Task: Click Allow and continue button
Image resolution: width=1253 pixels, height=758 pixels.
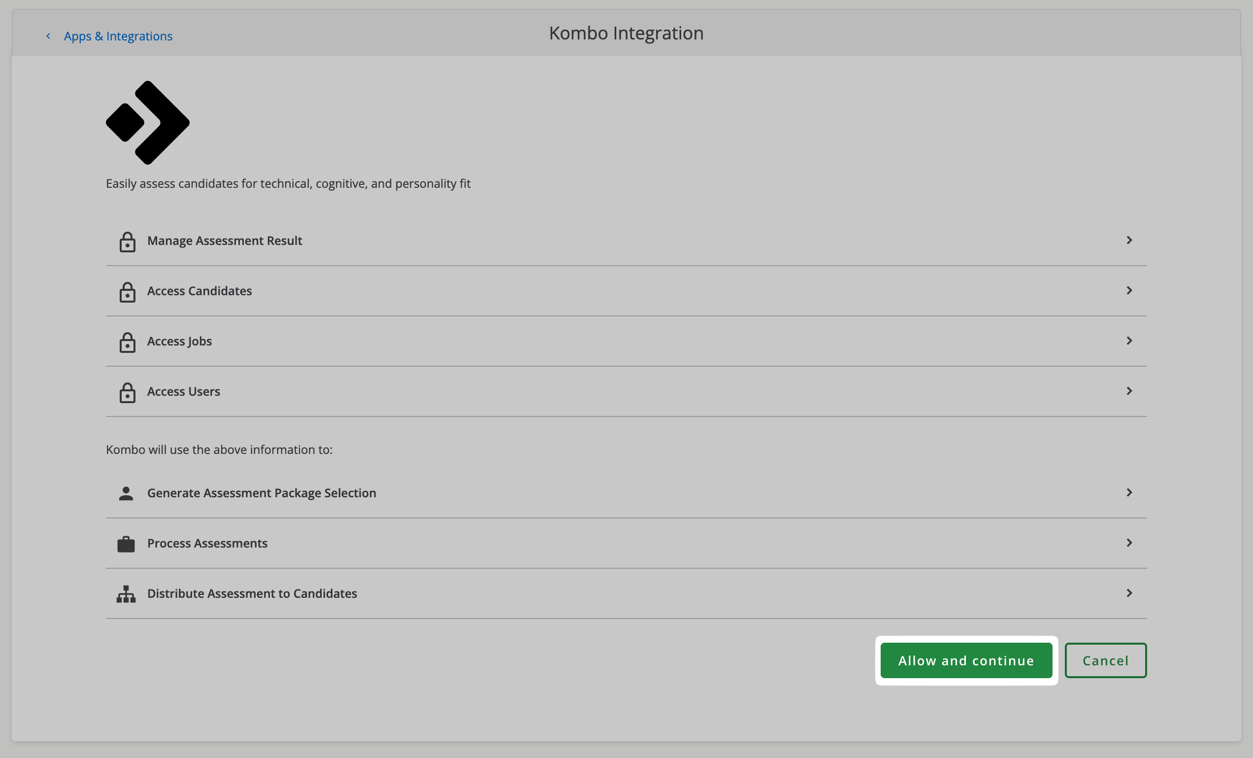Action: (x=966, y=660)
